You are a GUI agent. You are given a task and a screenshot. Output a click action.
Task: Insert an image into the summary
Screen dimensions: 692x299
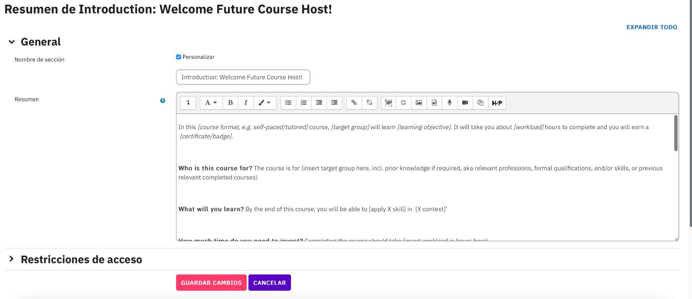tap(419, 103)
